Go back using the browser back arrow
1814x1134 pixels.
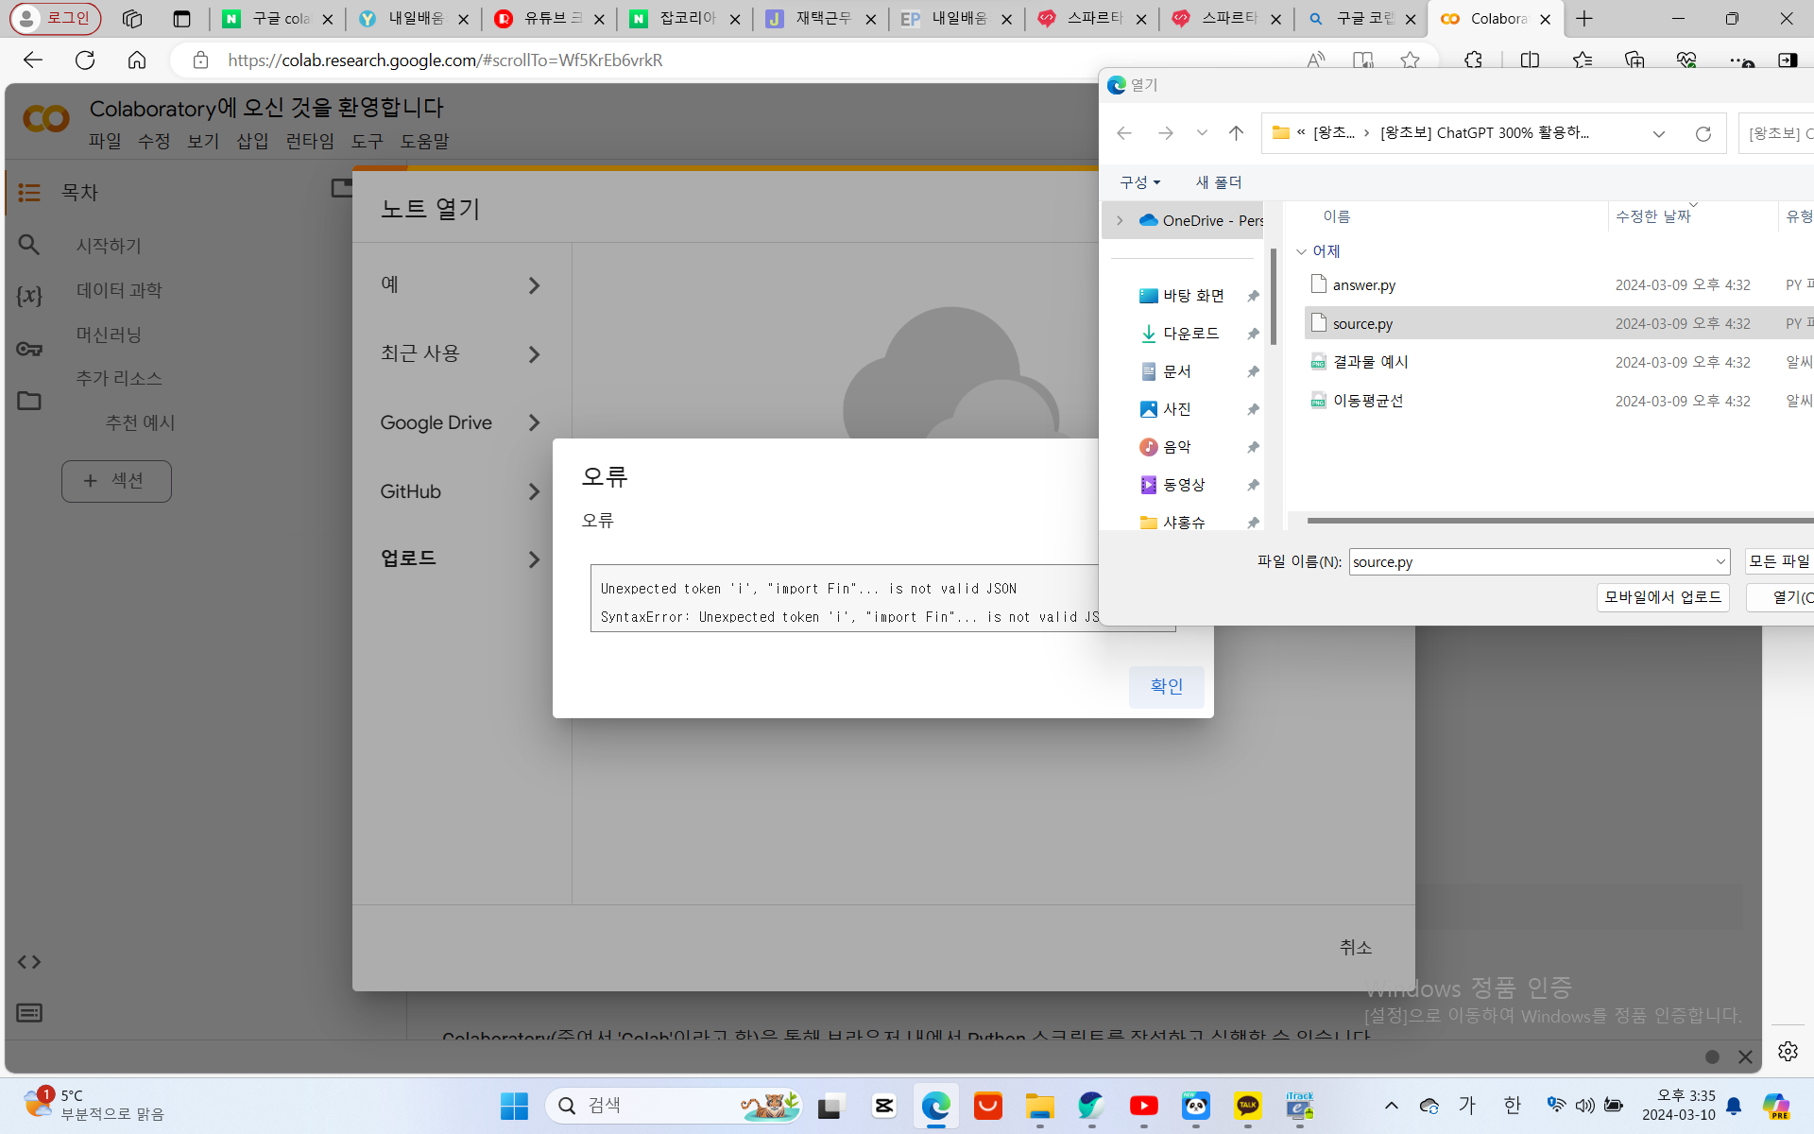pyautogui.click(x=33, y=60)
